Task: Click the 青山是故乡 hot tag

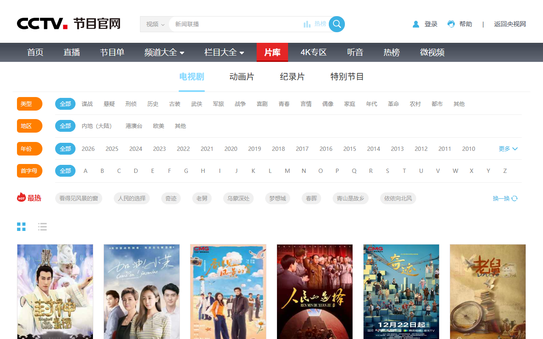Action: click(350, 198)
